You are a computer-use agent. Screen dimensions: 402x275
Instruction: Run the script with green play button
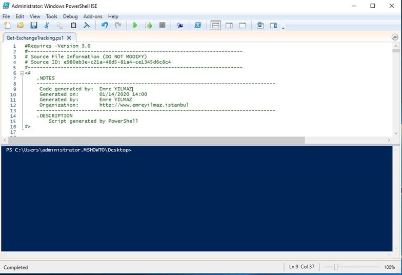pos(135,26)
